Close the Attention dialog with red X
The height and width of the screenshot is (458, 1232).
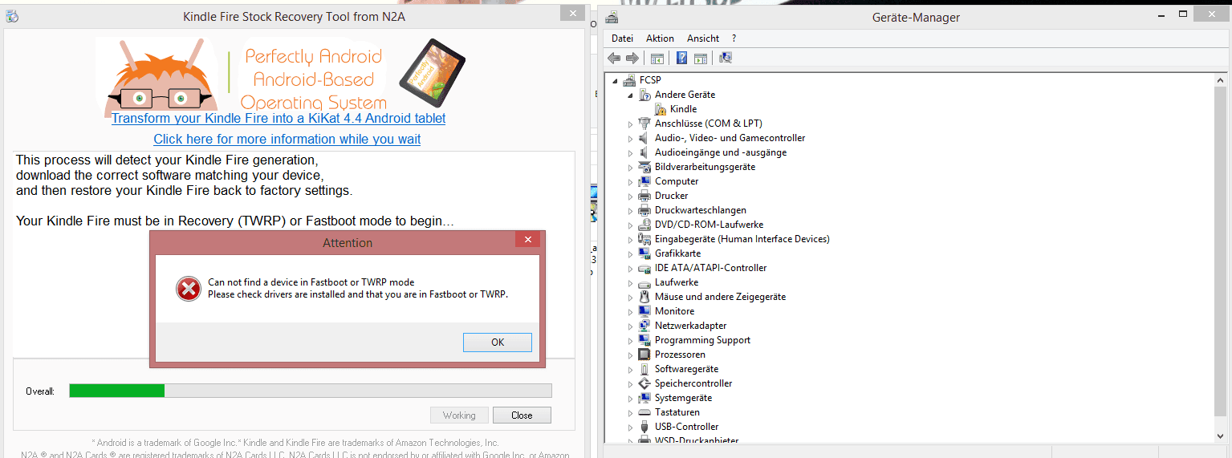coord(527,239)
